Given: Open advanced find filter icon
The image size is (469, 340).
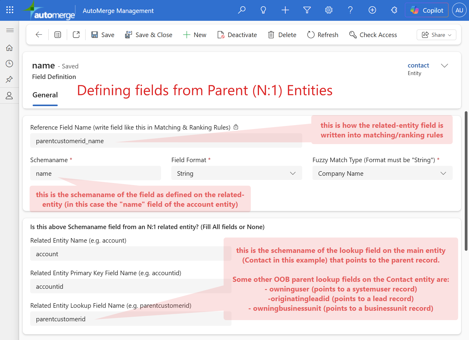Looking at the screenshot, I should coord(307,10).
